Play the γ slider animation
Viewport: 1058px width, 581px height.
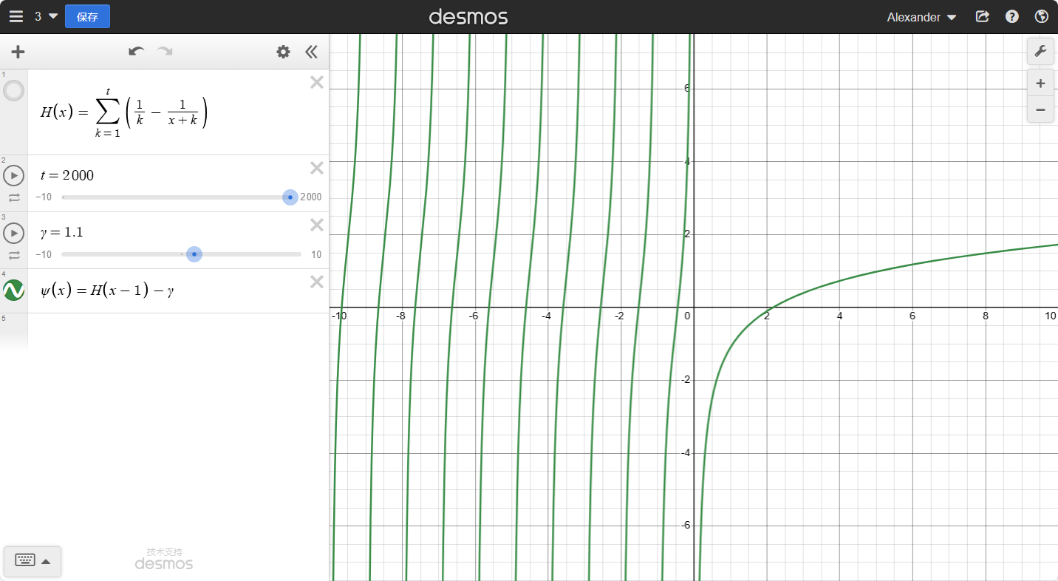click(x=14, y=233)
